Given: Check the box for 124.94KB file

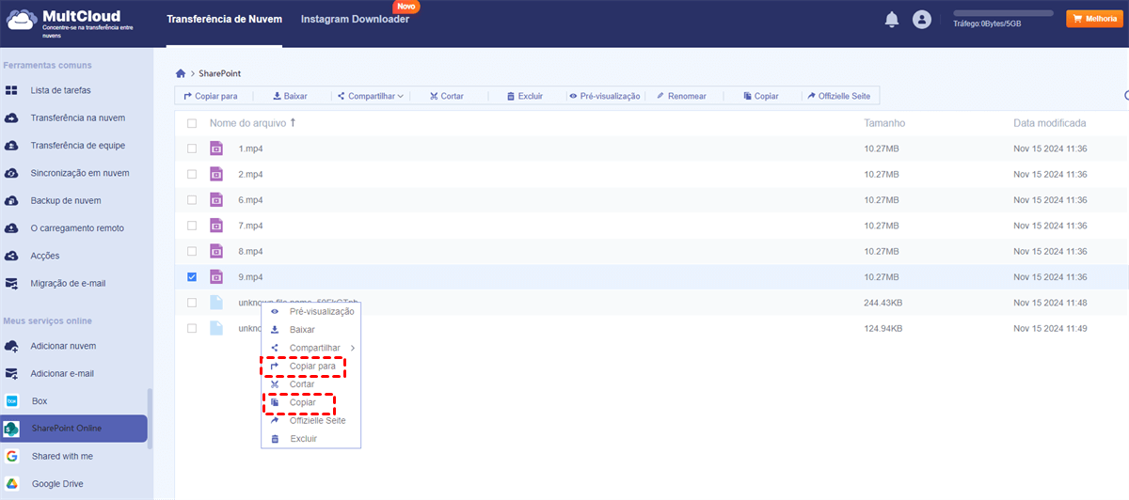Looking at the screenshot, I should point(192,328).
